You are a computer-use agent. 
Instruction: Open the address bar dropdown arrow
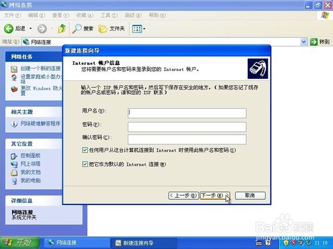pyautogui.click(x=304, y=42)
